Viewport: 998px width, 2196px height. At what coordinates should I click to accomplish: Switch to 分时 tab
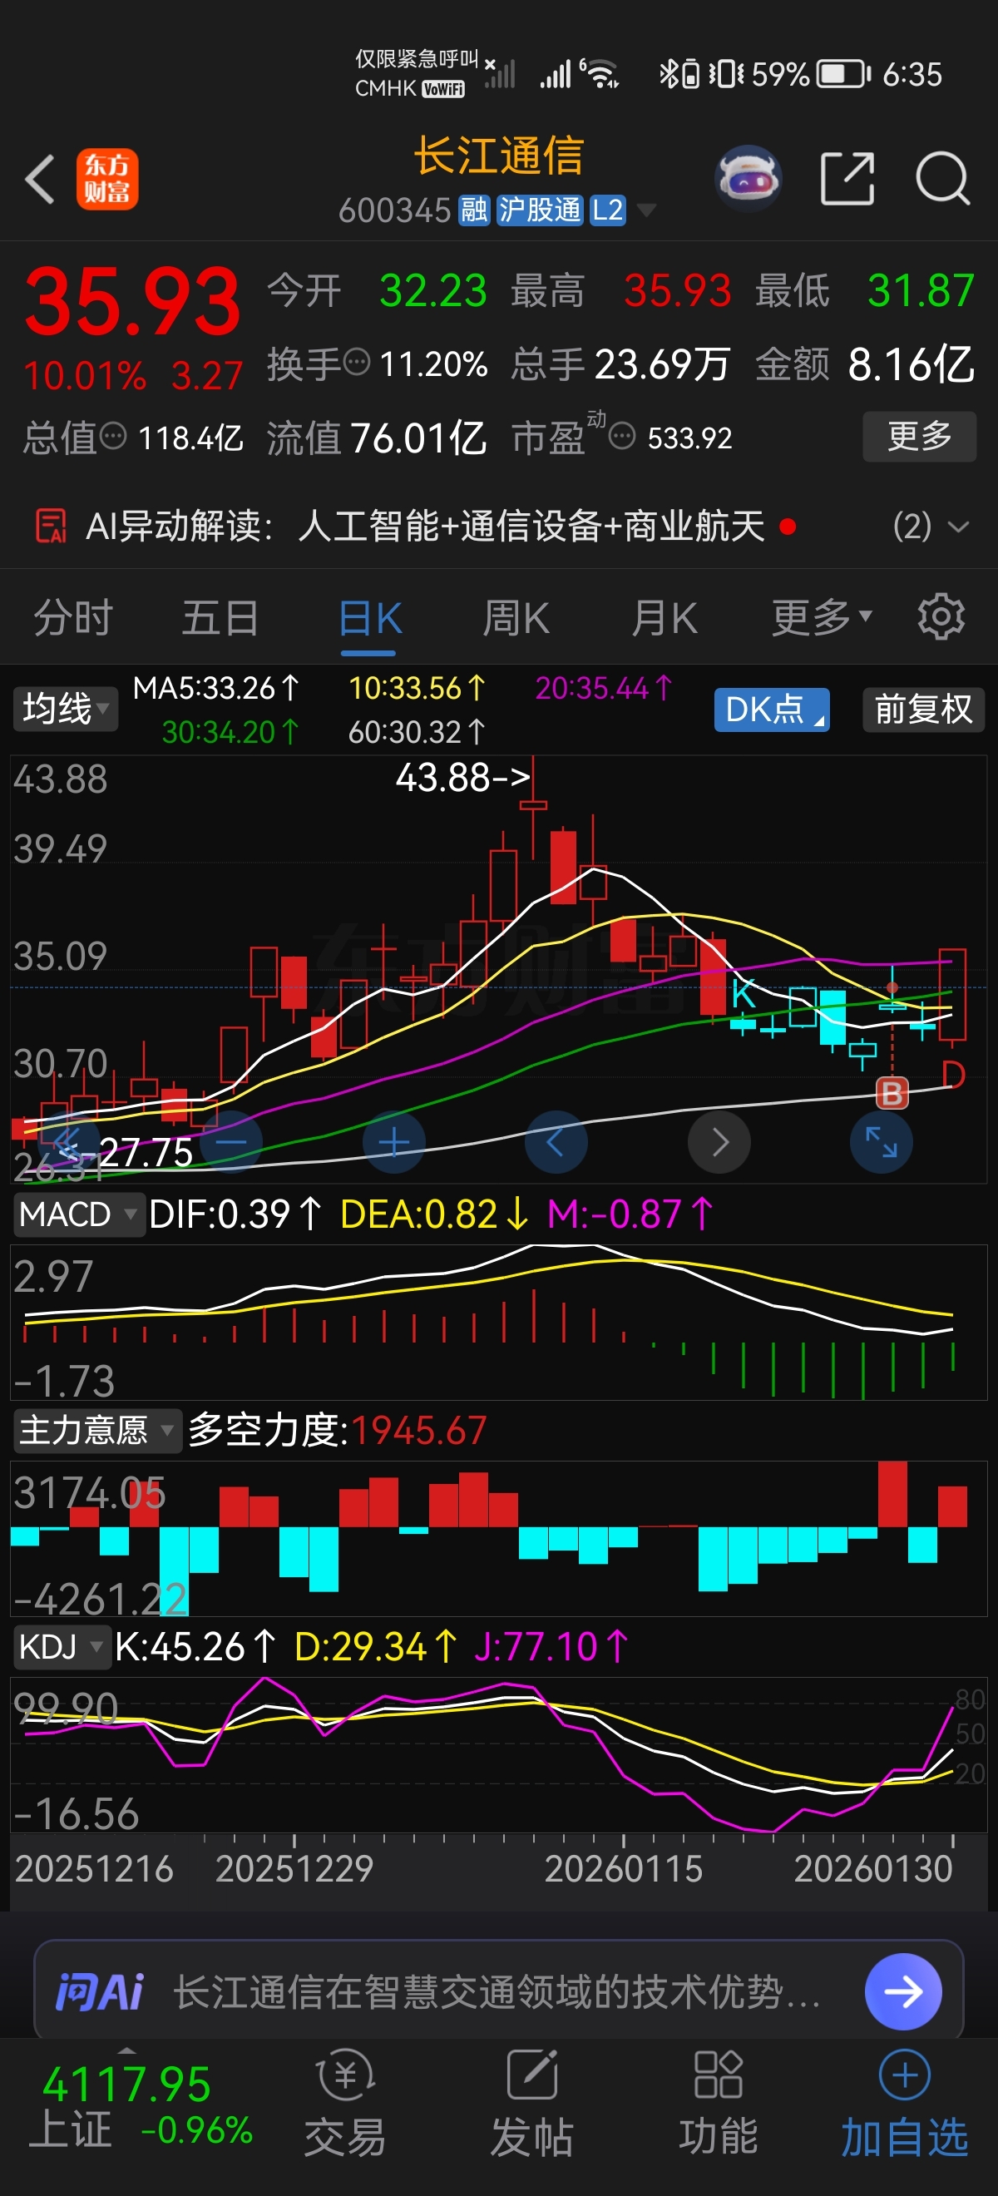73,617
